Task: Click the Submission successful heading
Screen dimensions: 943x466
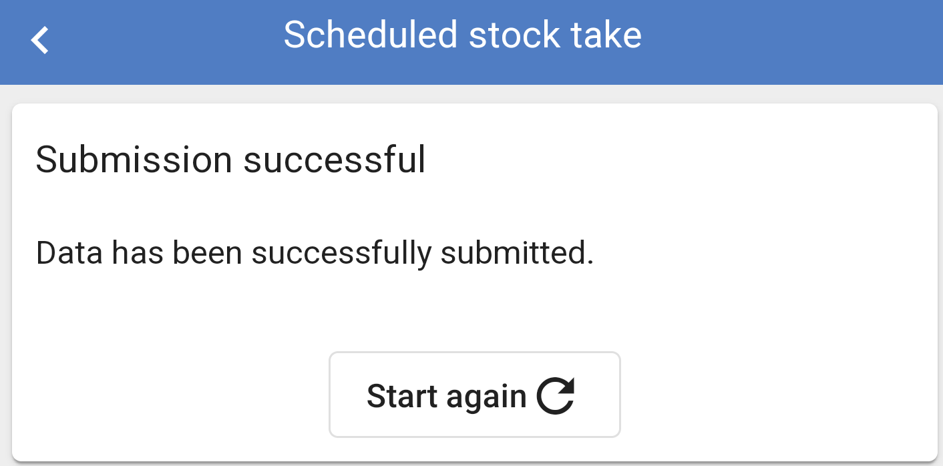Action: [230, 160]
